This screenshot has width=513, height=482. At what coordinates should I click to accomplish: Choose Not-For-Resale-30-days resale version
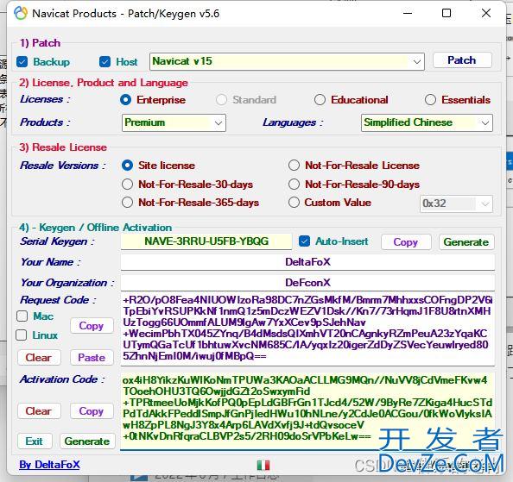pos(127,185)
